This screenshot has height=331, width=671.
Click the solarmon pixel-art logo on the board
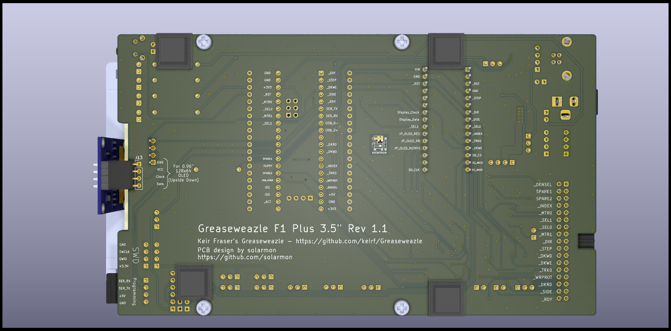[379, 145]
